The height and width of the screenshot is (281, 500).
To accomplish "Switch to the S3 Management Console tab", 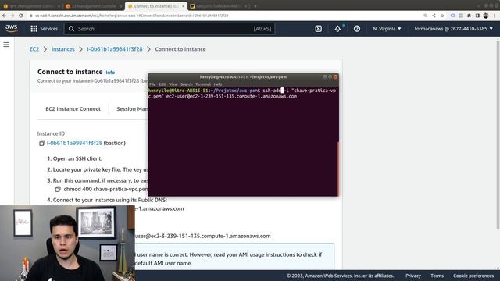I will 94,6.
